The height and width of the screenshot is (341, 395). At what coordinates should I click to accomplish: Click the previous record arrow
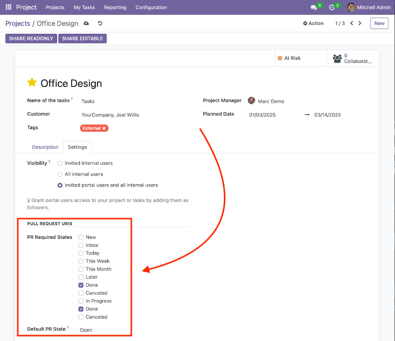pyautogui.click(x=351, y=23)
